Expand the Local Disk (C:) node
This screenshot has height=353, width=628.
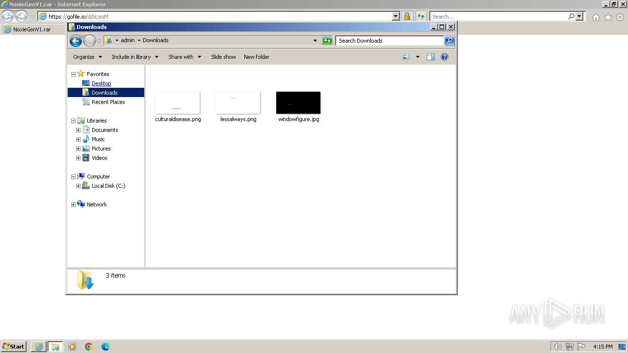pyautogui.click(x=78, y=186)
